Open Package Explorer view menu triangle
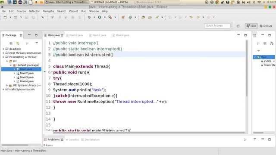This screenshot has height=155, width=276. pyautogui.click(x=37, y=43)
